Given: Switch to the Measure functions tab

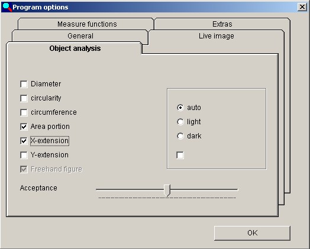Looking at the screenshot, I should pos(86,24).
